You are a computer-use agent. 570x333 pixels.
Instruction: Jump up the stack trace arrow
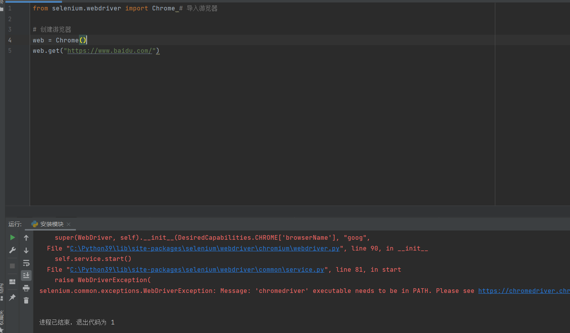[26, 238]
